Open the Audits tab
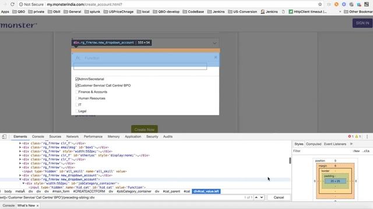 pyautogui.click(x=168, y=136)
